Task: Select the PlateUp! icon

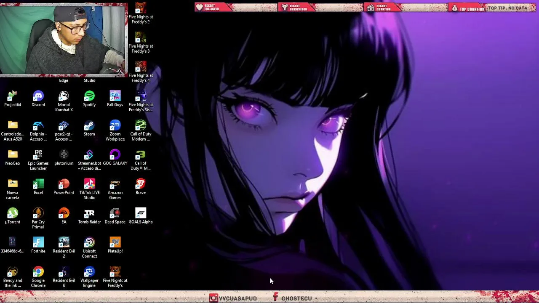Action: (x=115, y=245)
